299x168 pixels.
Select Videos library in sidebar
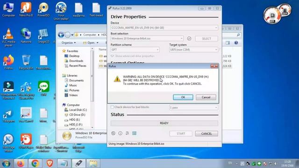click(71, 95)
